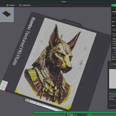Toggle Retract visibility (magenta square)
Image resolution: width=116 pixels, height=116 pixels.
point(113,52)
